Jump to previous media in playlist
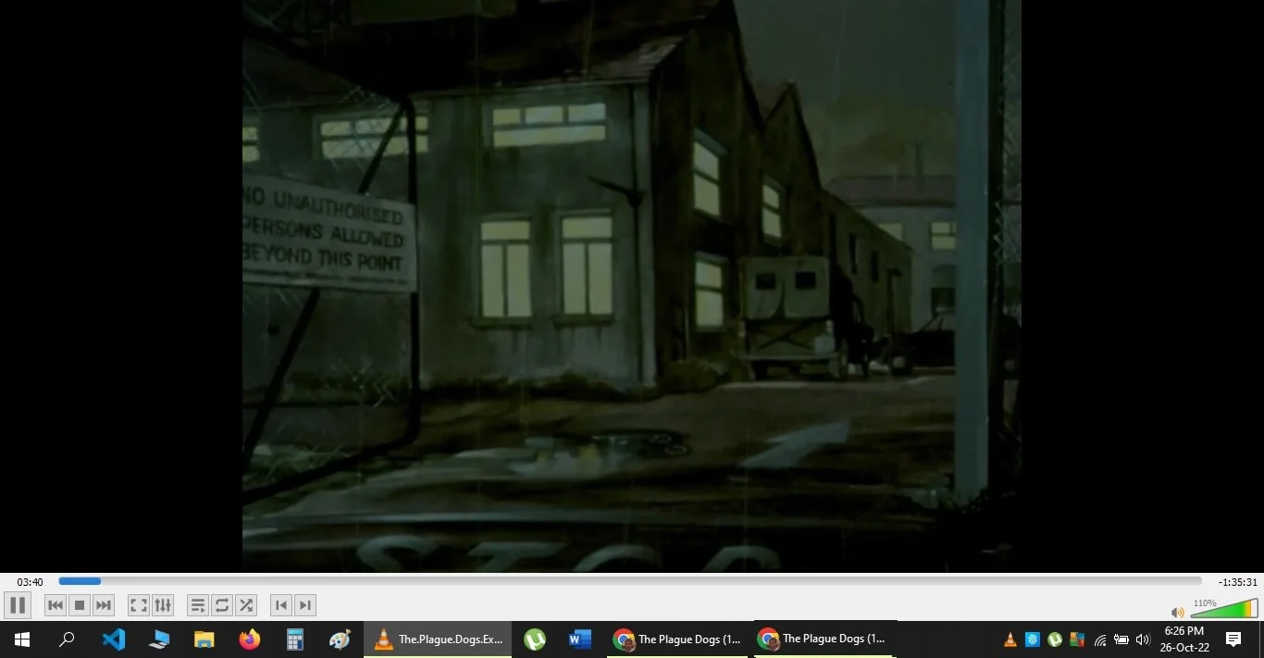This screenshot has height=658, width=1264. (x=56, y=605)
